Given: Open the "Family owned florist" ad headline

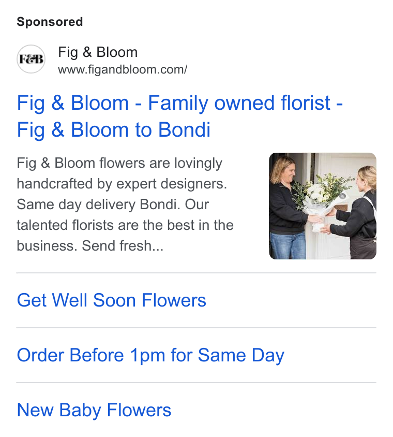Looking at the screenshot, I should point(180,116).
